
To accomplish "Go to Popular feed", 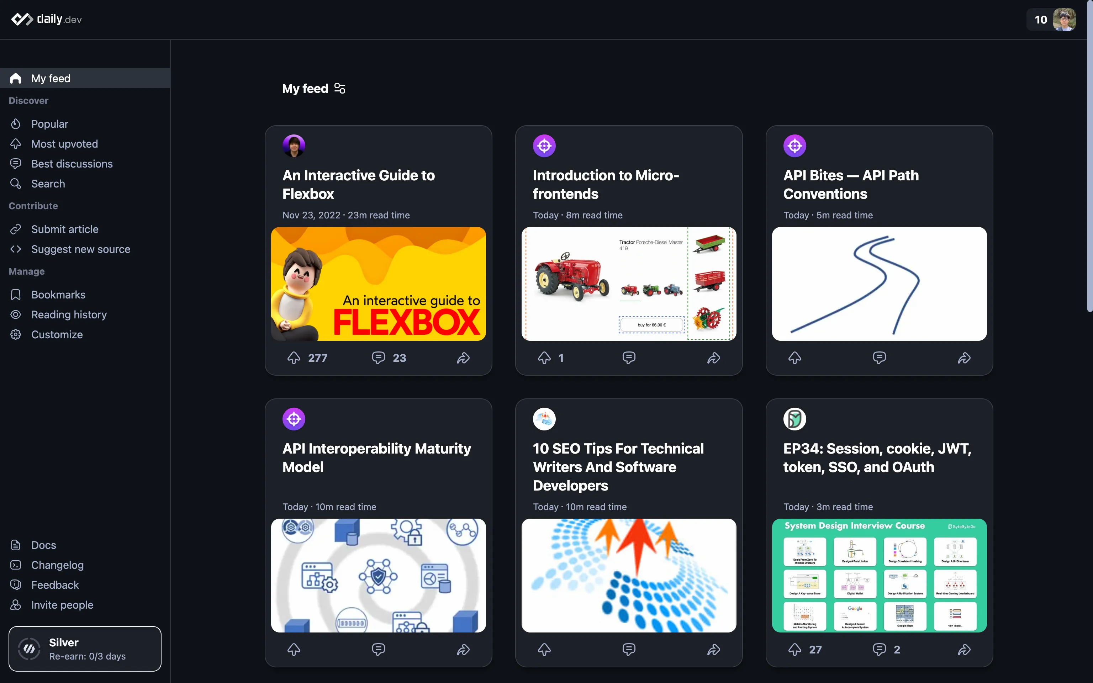I will tap(50, 124).
